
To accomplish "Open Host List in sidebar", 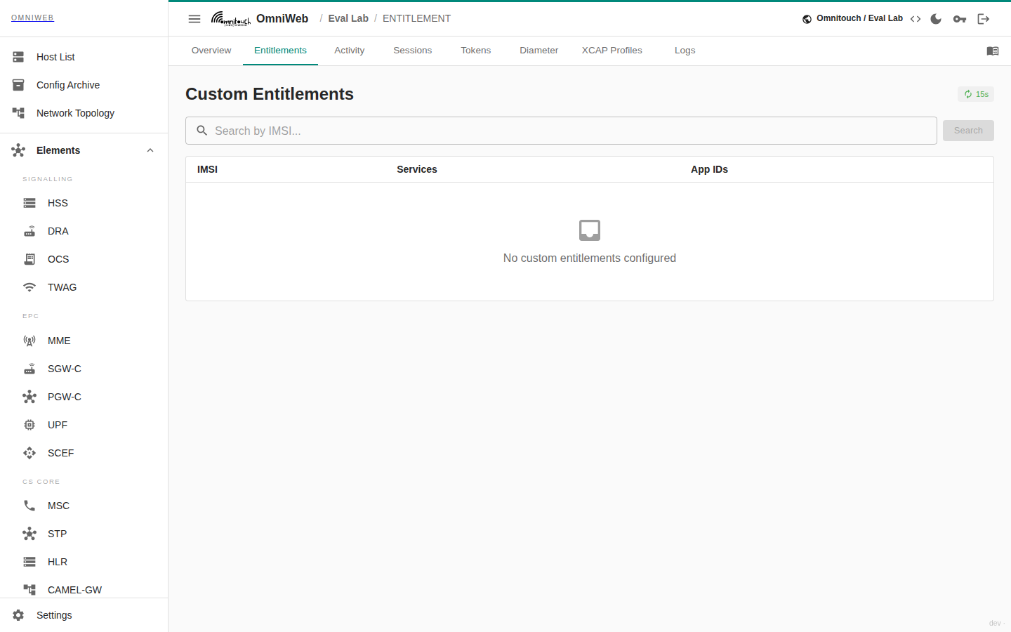I will pyautogui.click(x=84, y=57).
